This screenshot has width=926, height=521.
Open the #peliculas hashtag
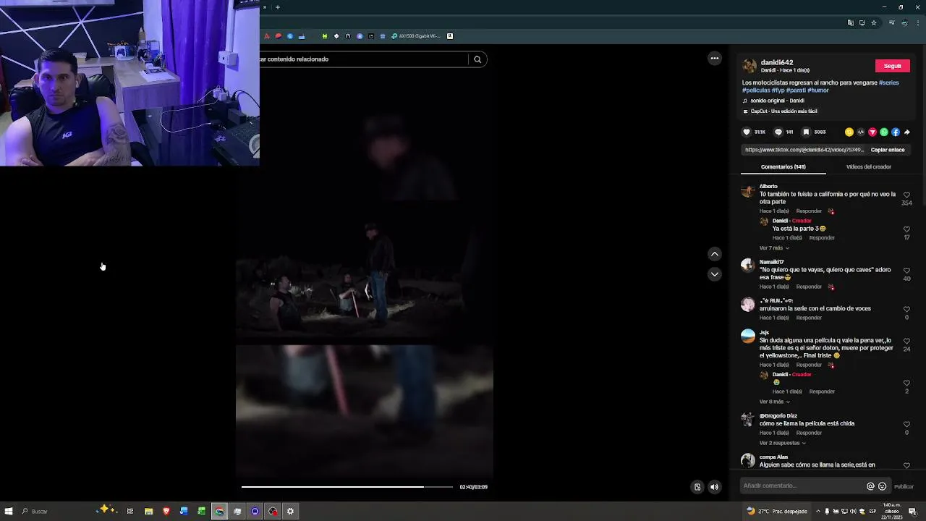[x=756, y=90]
